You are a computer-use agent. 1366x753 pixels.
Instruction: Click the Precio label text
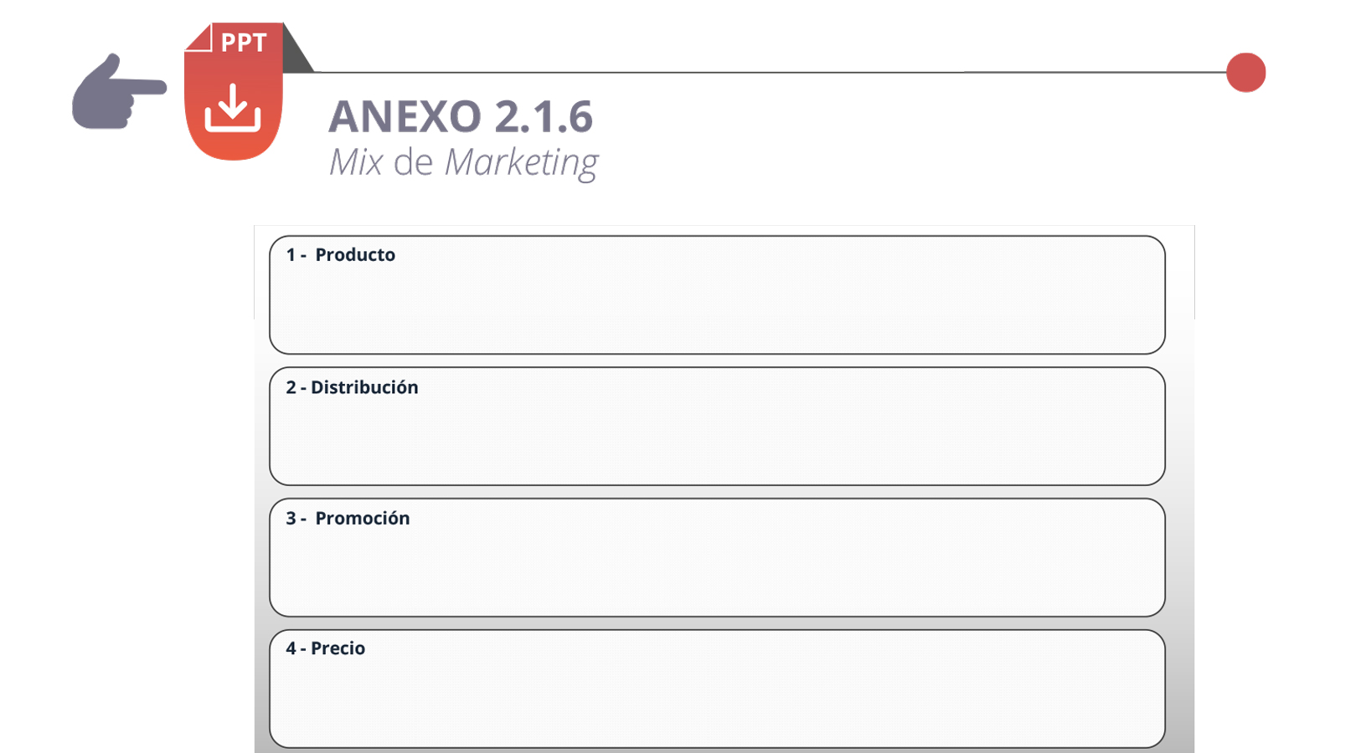[338, 648]
